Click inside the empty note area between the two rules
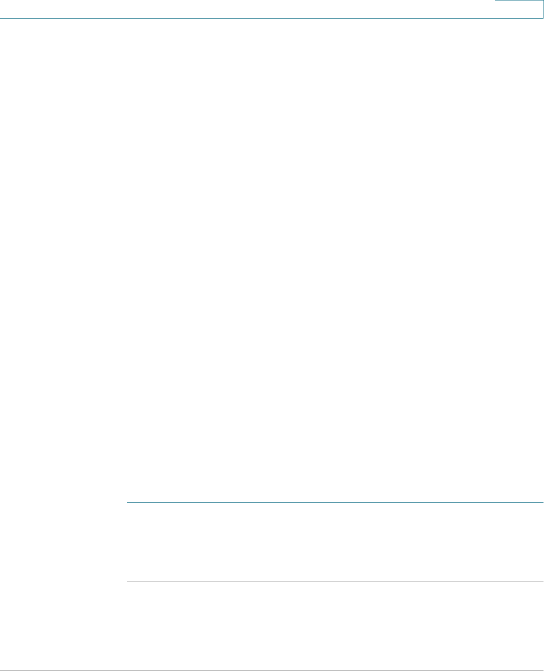This screenshot has height=671, width=544. tap(335, 542)
